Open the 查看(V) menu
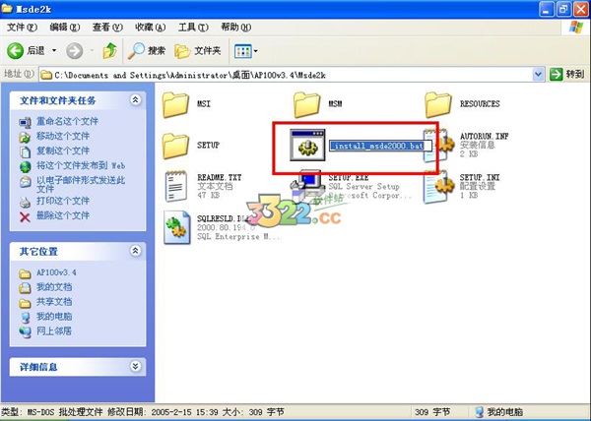Screen dimensions: 591x421 pyautogui.click(x=107, y=28)
